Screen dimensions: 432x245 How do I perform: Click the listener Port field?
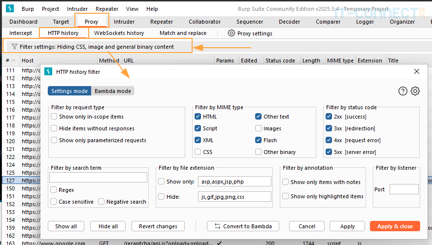coord(404,189)
